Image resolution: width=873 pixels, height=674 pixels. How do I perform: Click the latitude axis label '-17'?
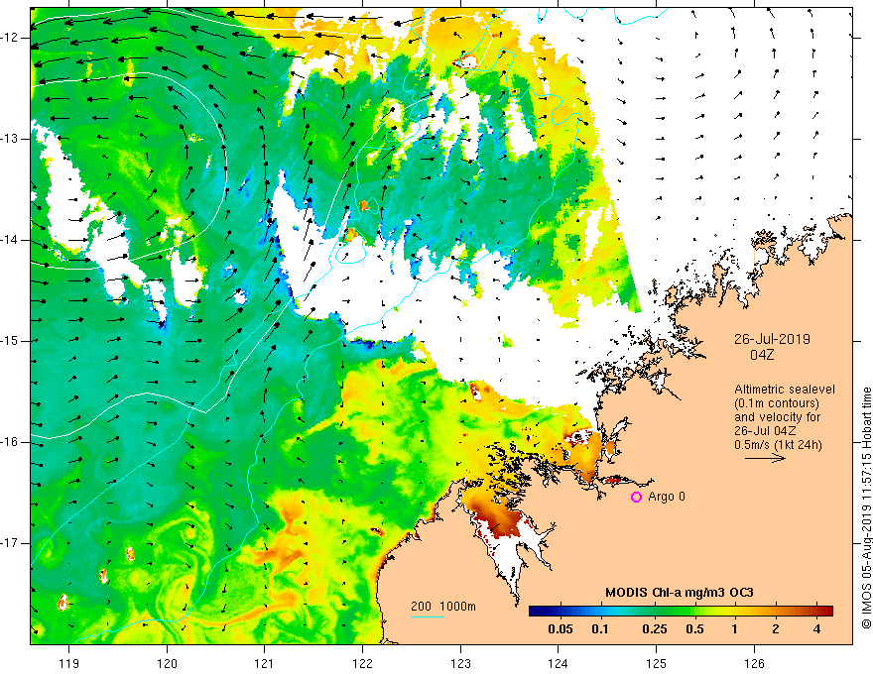[x=11, y=543]
